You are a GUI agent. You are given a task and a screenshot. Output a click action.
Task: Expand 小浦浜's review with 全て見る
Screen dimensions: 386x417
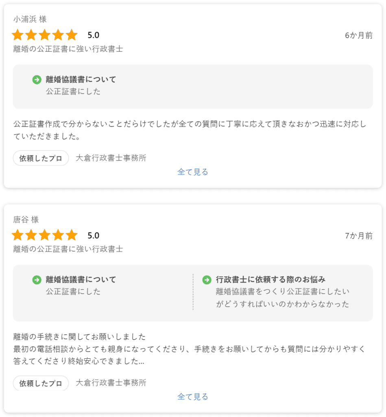(193, 172)
